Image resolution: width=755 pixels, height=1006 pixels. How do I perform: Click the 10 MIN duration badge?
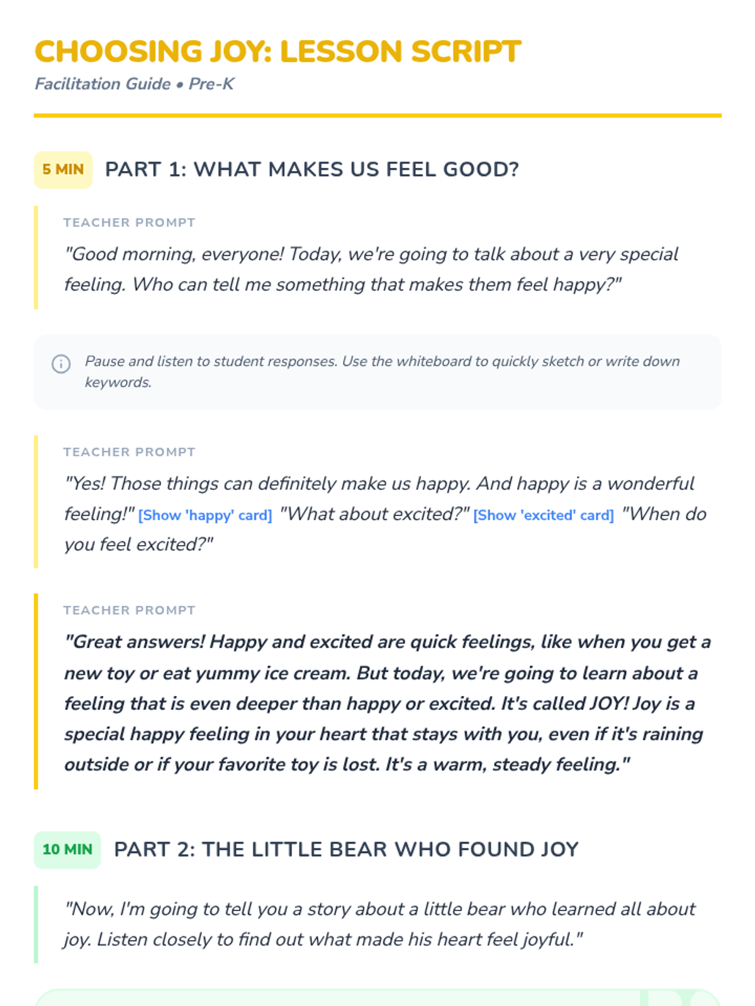67,849
